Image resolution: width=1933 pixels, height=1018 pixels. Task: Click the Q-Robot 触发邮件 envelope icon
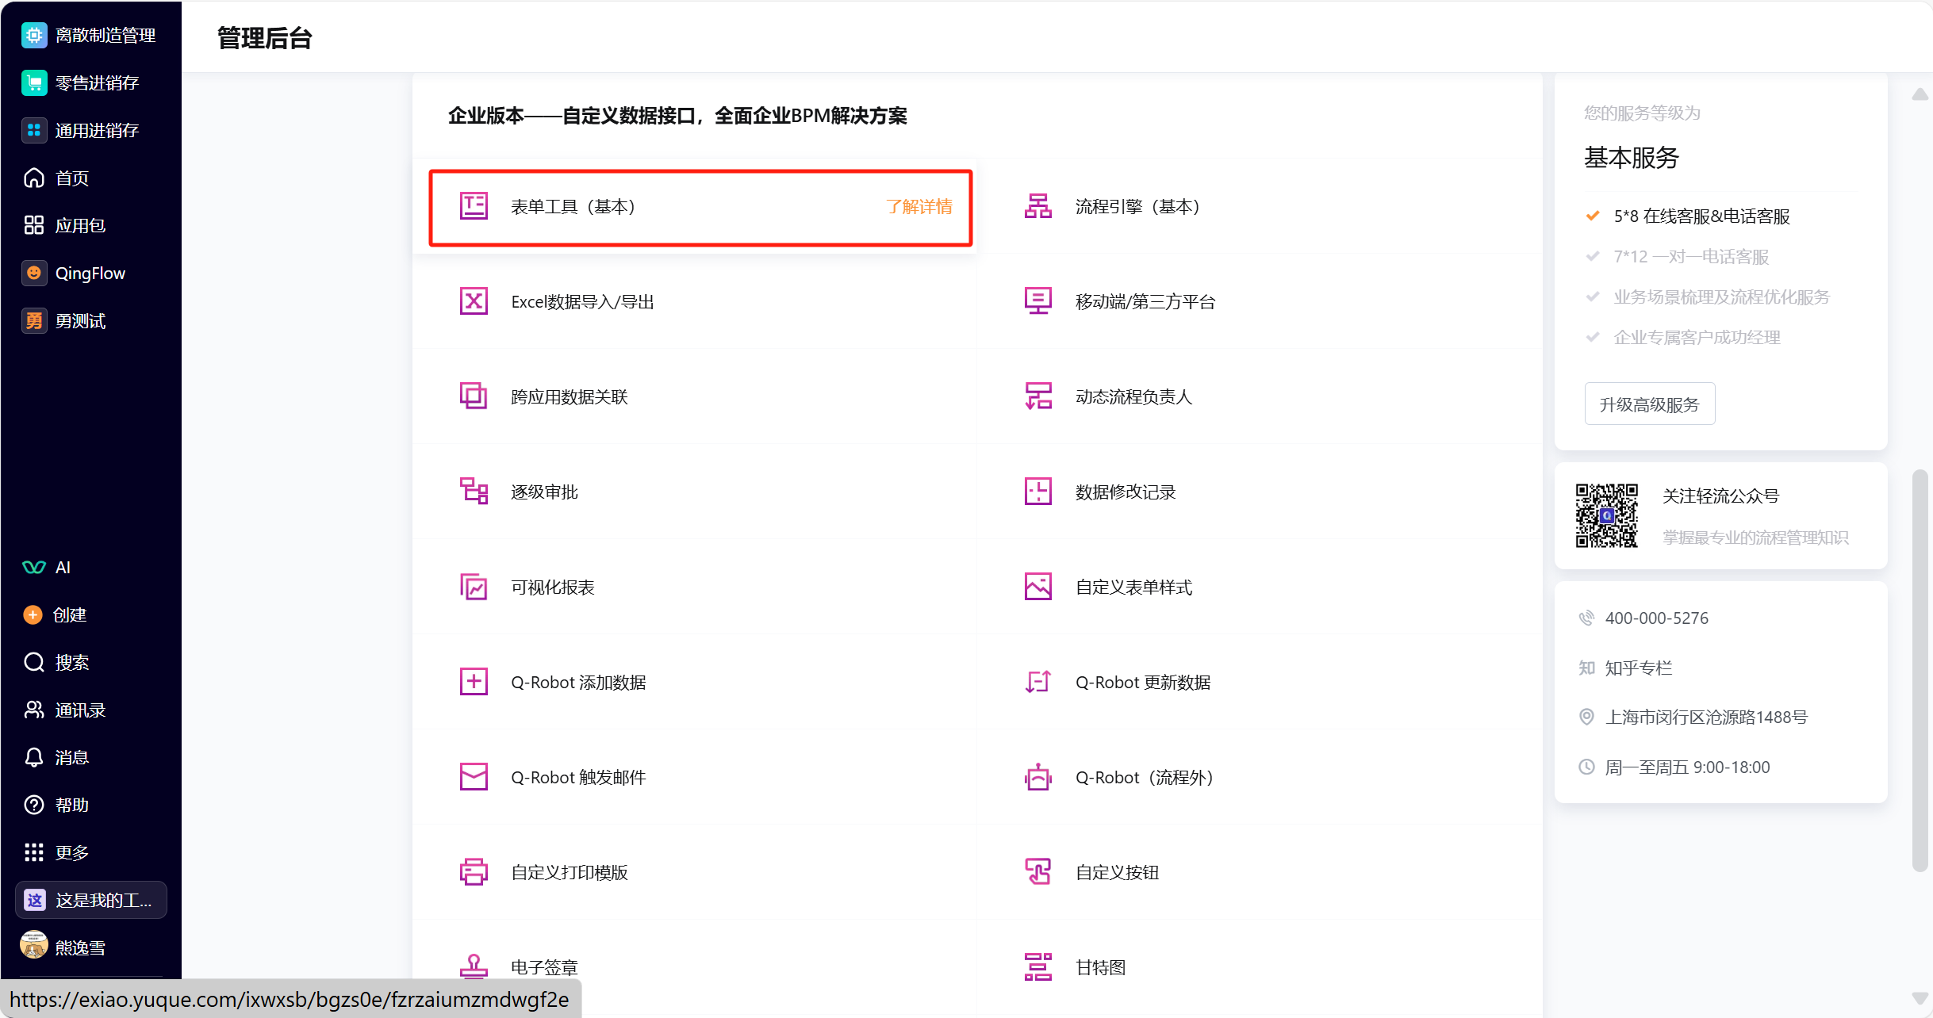pyautogui.click(x=474, y=777)
